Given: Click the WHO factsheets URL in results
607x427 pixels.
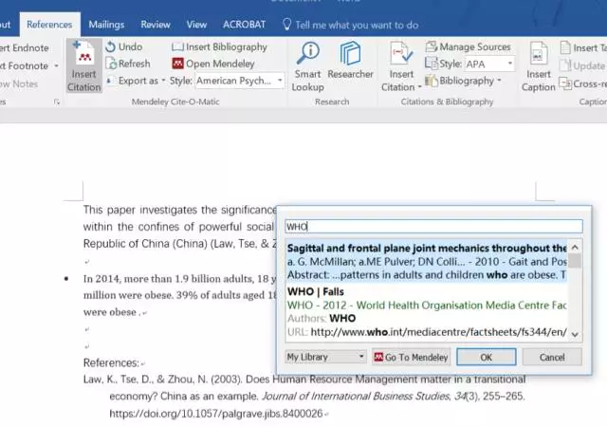Looking at the screenshot, I should pos(438,332).
